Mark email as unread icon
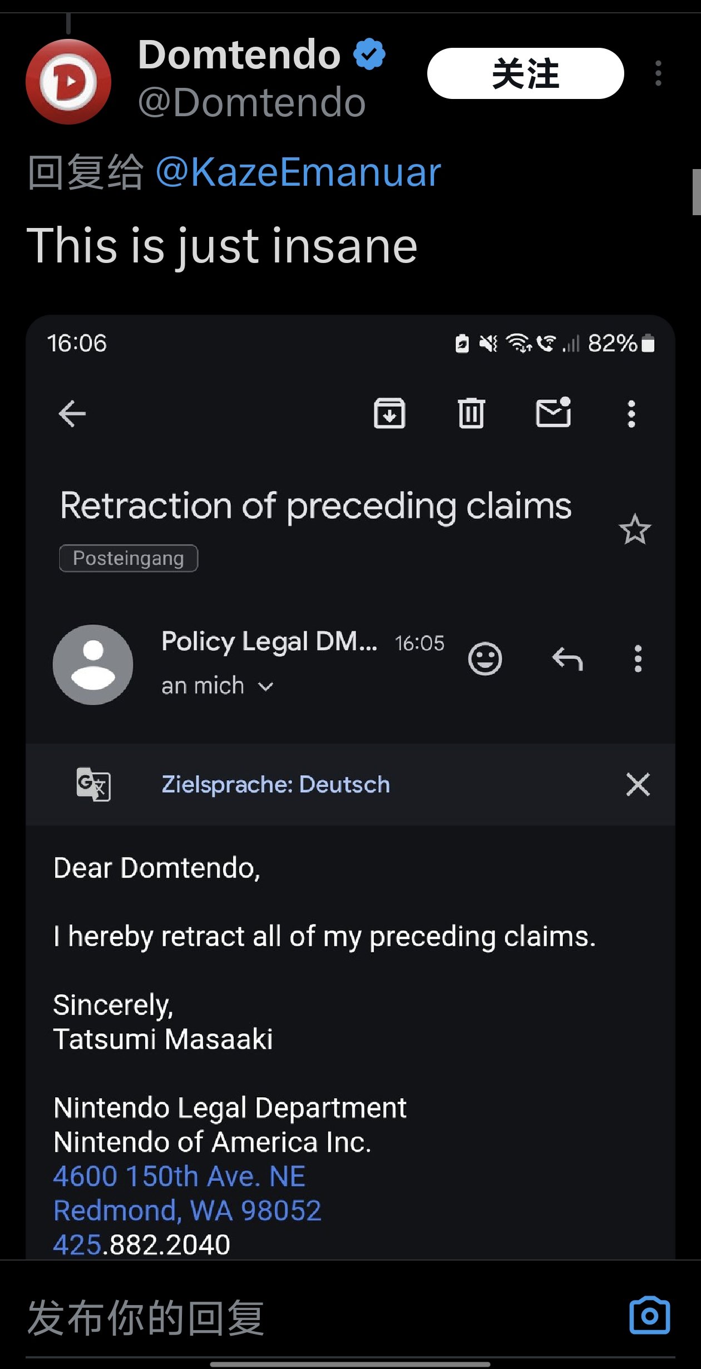Screen dimensions: 701x1369 pyautogui.click(x=553, y=413)
